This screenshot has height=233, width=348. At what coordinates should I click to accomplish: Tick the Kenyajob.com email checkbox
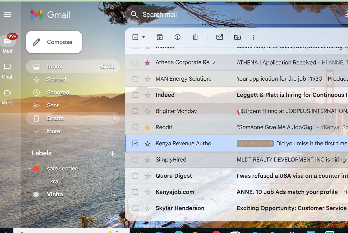click(135, 192)
